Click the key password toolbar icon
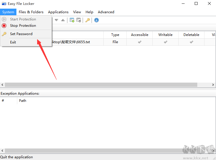This screenshot has width=216, height=160. tap(88, 20)
